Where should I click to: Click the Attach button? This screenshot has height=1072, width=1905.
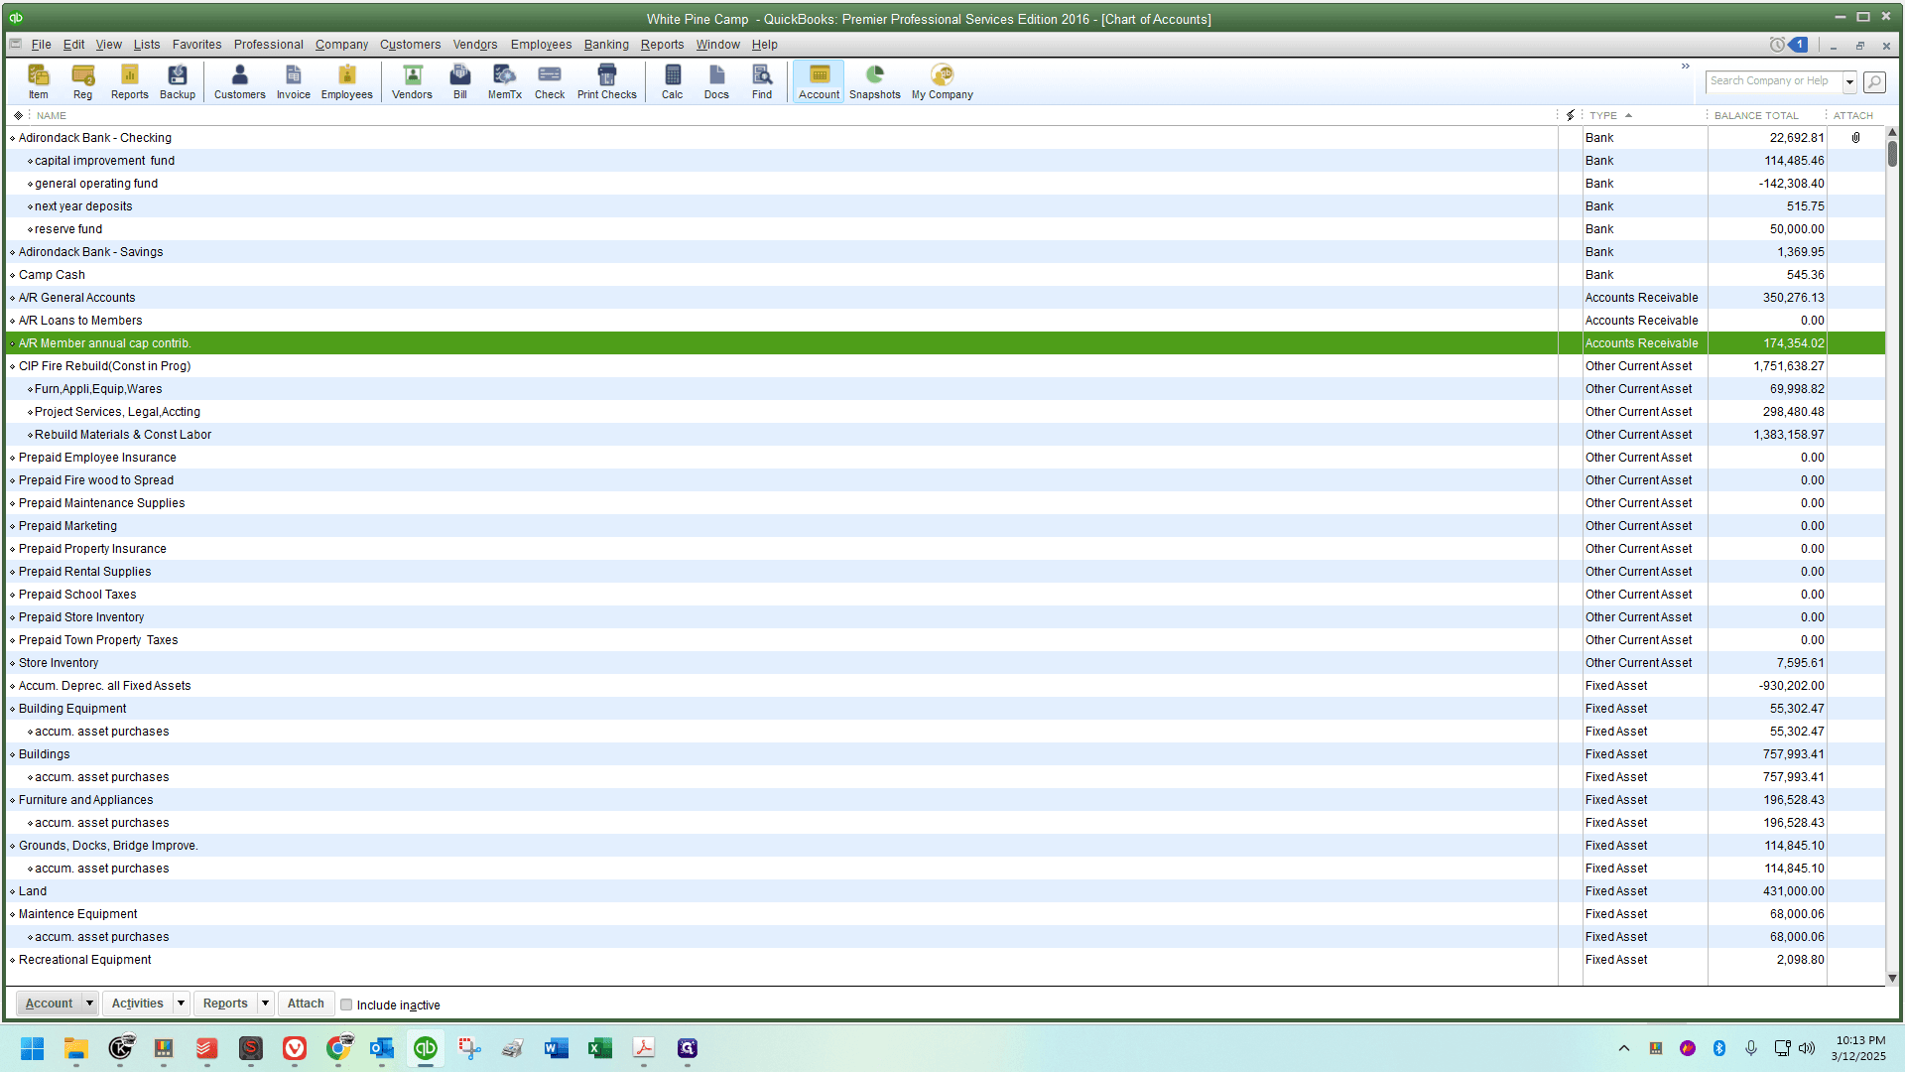[x=306, y=1004]
